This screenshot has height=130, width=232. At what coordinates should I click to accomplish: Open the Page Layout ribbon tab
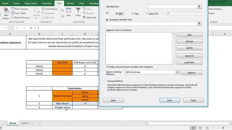pyautogui.click(x=30, y=3)
